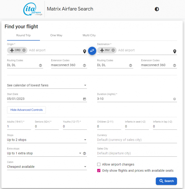This screenshot has width=185, height=189.
Task: Remove the ORD airport chip
Action: click(x=24, y=50)
